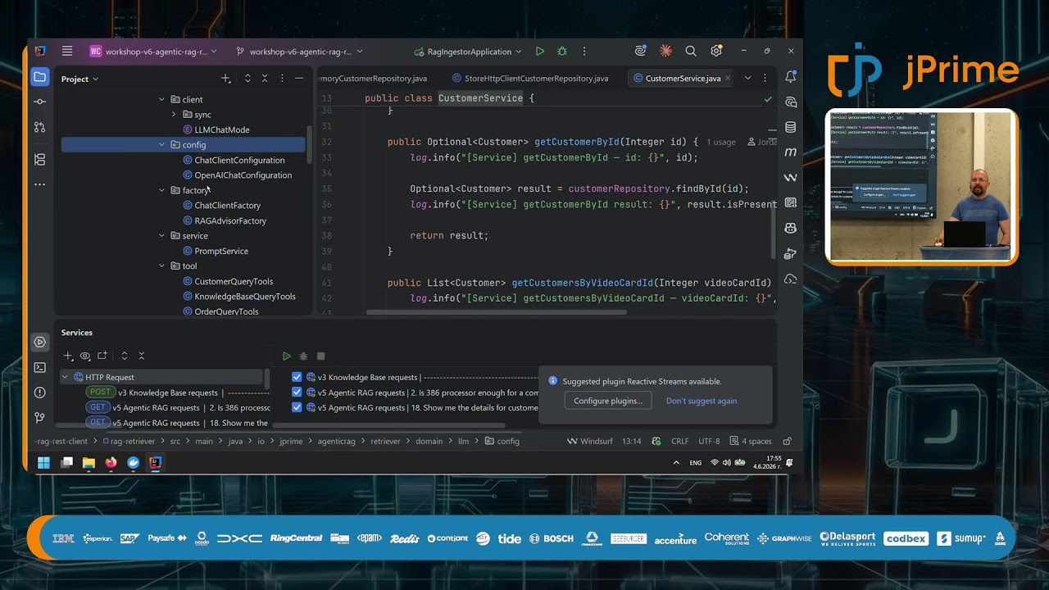
Task: Open the Project panel options menu
Action: pyautogui.click(x=282, y=79)
